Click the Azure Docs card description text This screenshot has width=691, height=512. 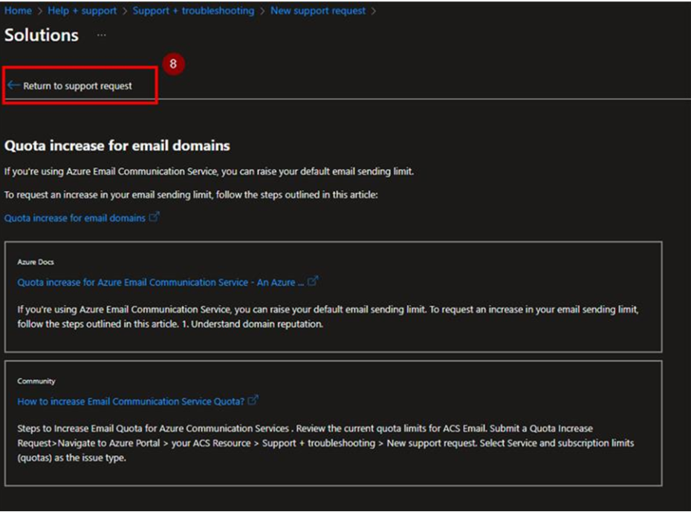click(x=328, y=317)
